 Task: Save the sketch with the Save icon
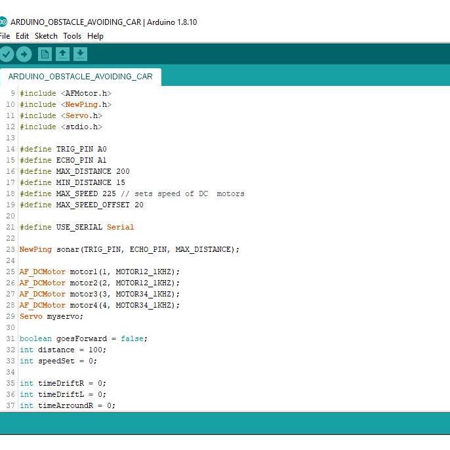(80, 54)
